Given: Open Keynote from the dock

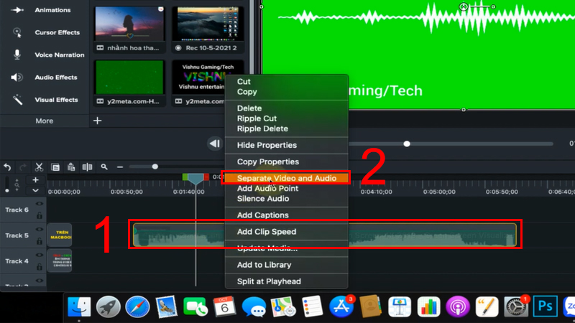Looking at the screenshot, I should pos(400,306).
